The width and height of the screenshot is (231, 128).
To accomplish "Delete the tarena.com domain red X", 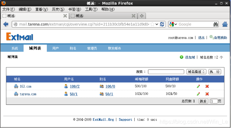I will tap(207, 94).
